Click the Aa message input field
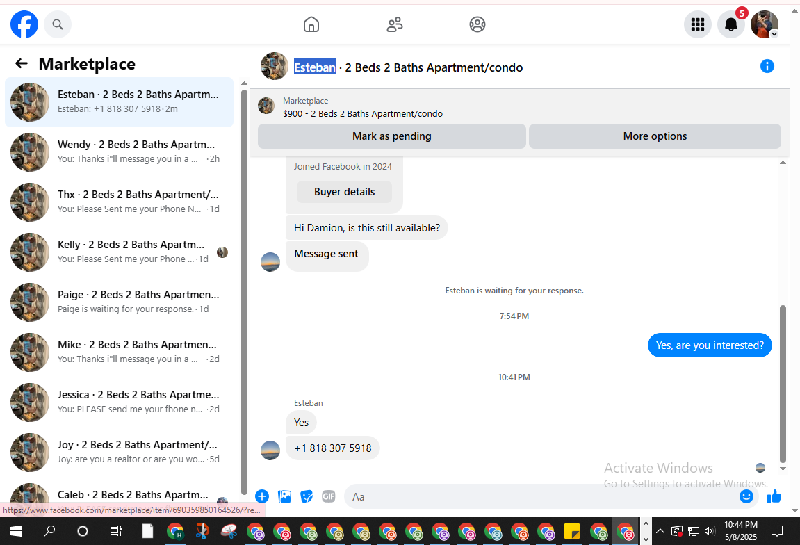Image resolution: width=800 pixels, height=545 pixels. click(x=541, y=496)
